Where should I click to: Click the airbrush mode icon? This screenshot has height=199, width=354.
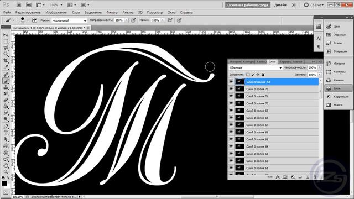170,20
